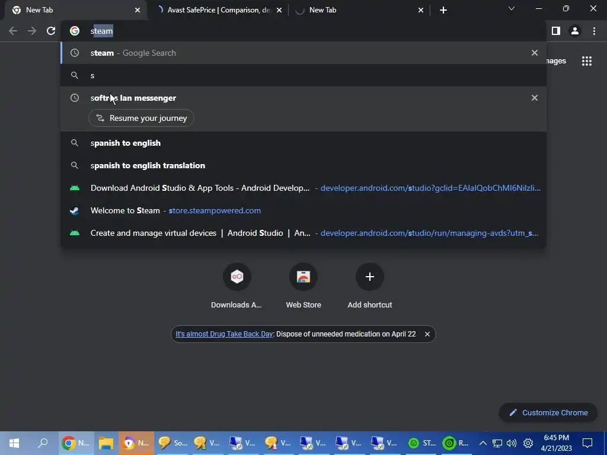Open the Downloads shortcut tile

pyautogui.click(x=237, y=286)
